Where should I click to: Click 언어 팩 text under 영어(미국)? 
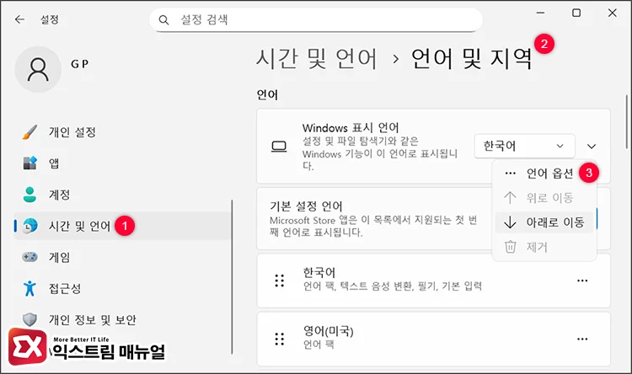(319, 345)
